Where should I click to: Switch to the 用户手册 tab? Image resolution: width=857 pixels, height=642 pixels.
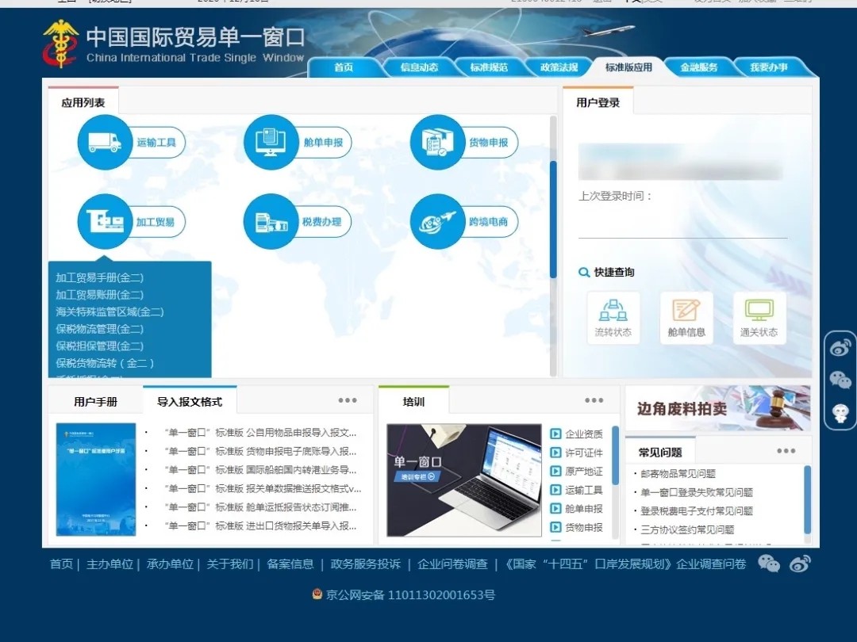pyautogui.click(x=95, y=402)
